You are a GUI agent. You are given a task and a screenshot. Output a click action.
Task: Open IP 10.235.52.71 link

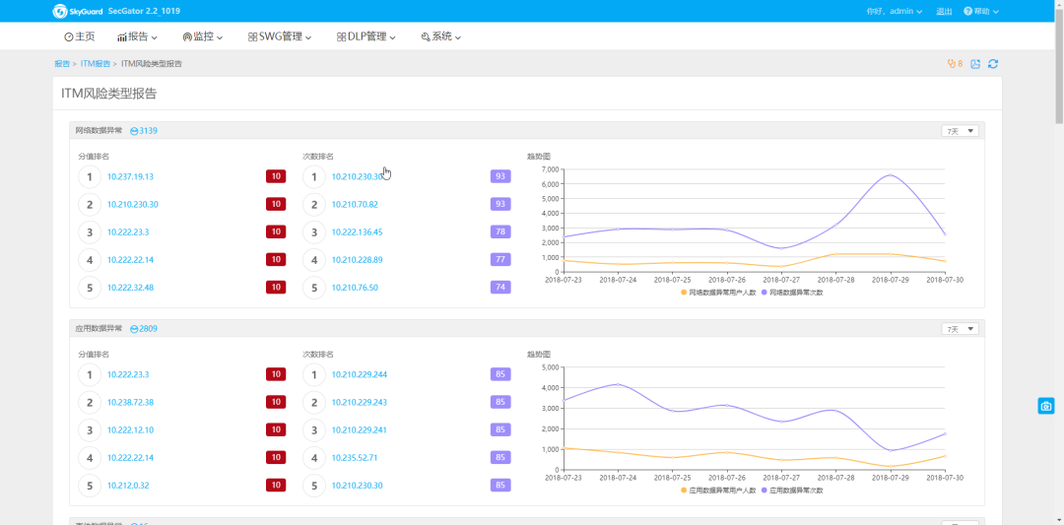355,458
